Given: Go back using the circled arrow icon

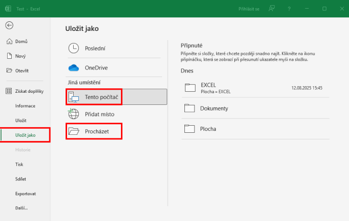Looking at the screenshot, I should point(9,25).
